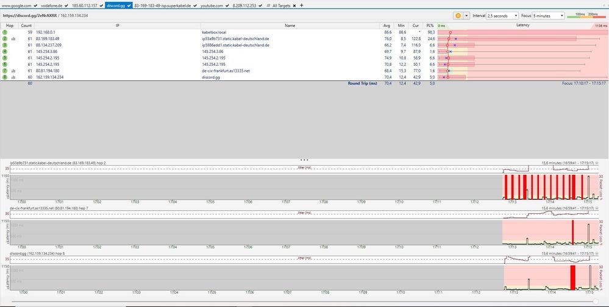Image resolution: width=609 pixels, height=307 pixels.
Task: Click the 100ms 200ms latency color scale
Action: coord(586,15)
